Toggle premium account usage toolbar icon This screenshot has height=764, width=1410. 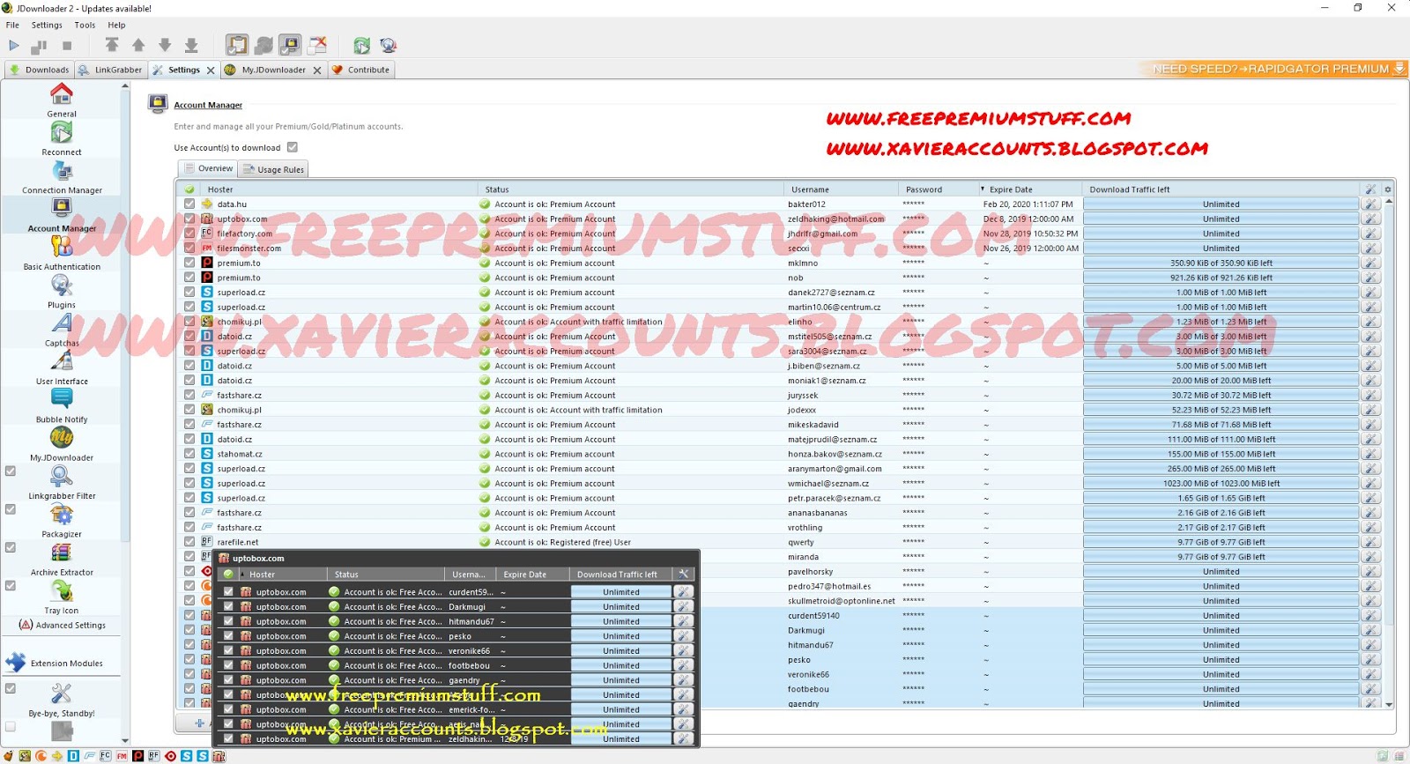290,45
